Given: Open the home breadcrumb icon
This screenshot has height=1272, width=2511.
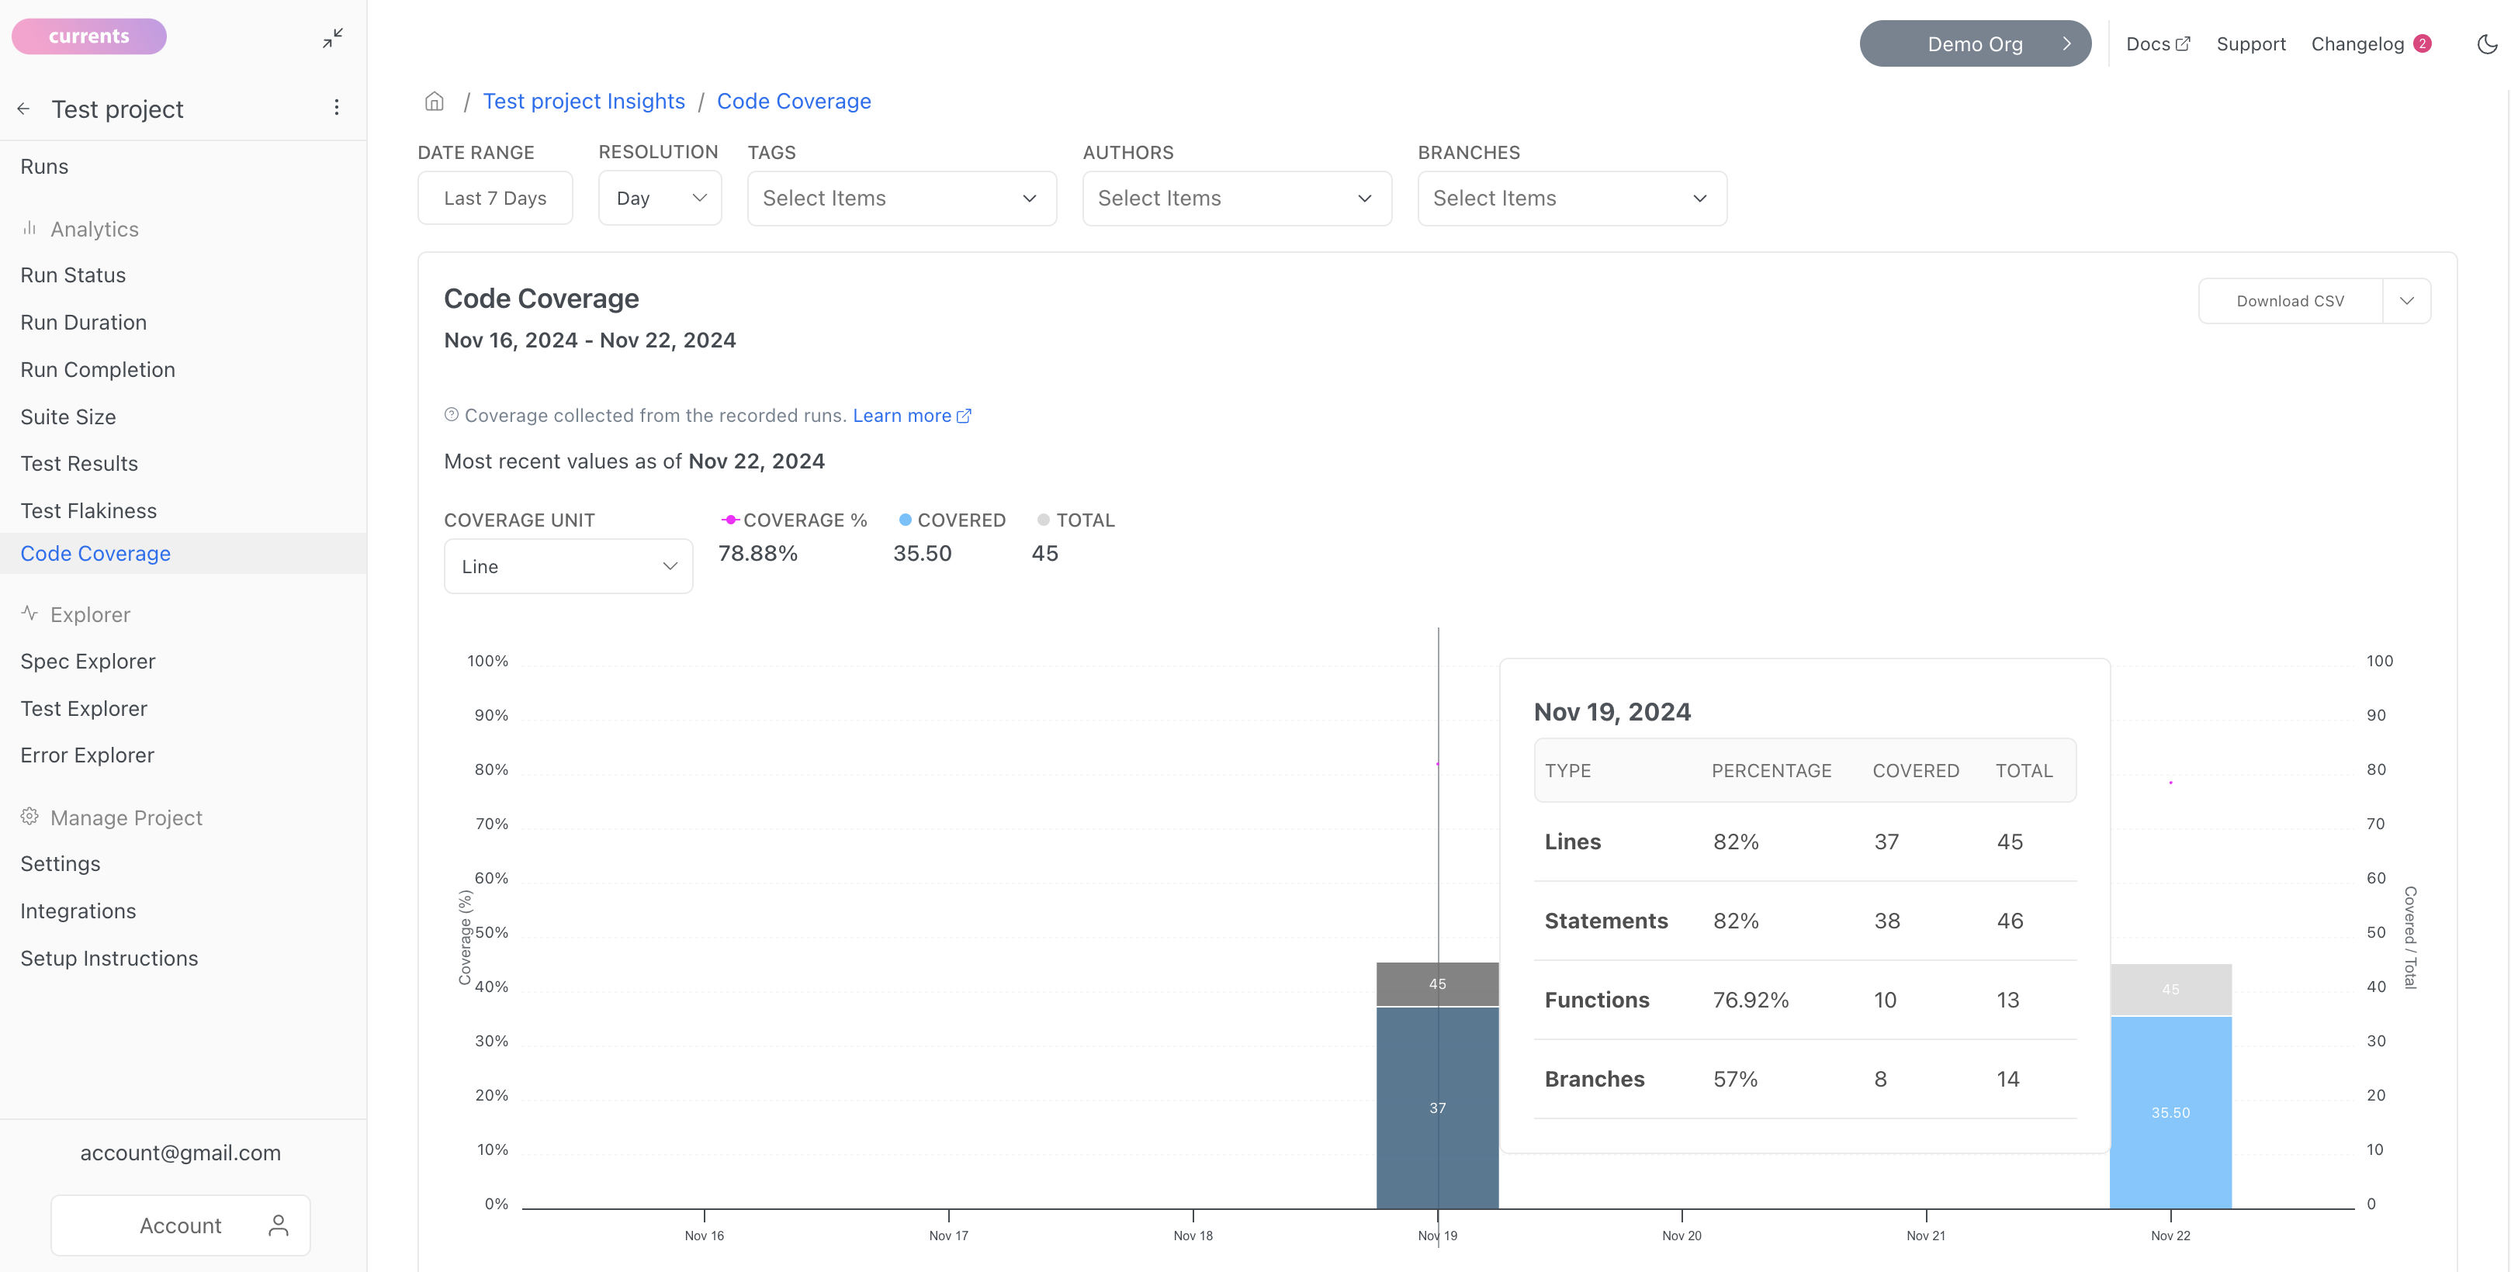Looking at the screenshot, I should (435, 102).
